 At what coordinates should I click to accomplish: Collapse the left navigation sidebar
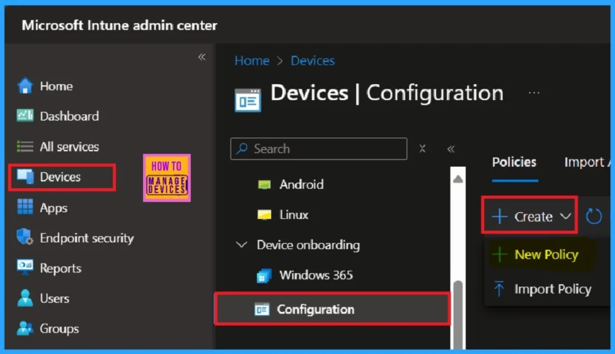(x=202, y=57)
